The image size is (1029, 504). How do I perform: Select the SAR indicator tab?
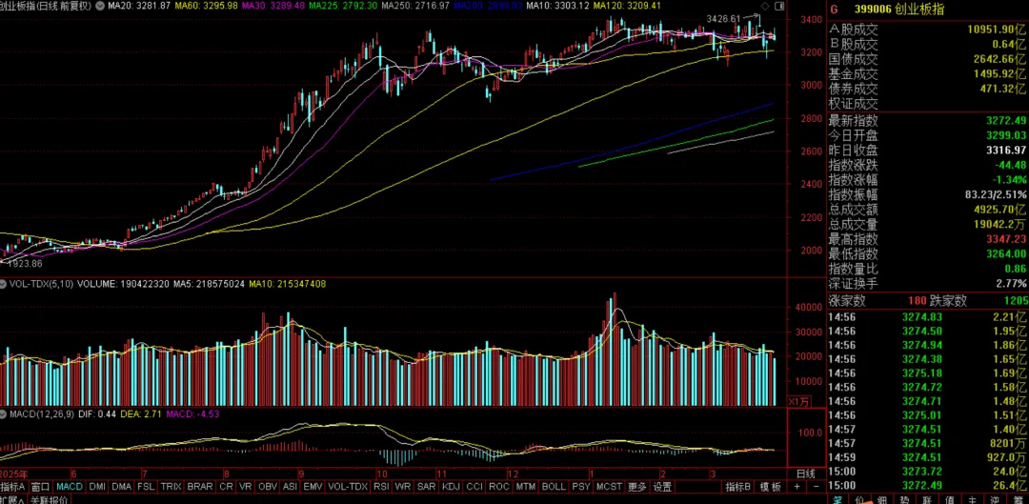pos(427,486)
